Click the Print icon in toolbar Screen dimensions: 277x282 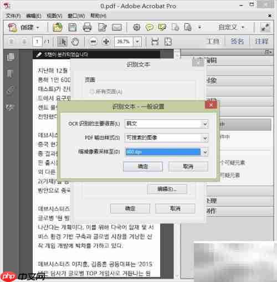(x=87, y=27)
